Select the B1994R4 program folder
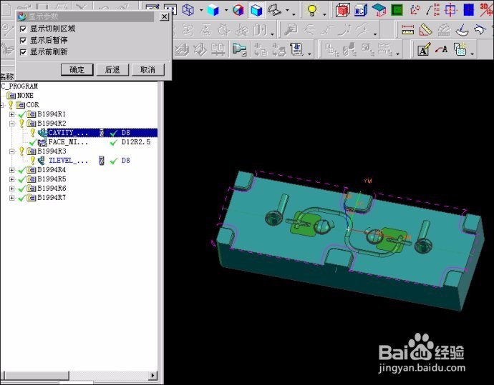Screen dimensions: 494x385 point(47,170)
